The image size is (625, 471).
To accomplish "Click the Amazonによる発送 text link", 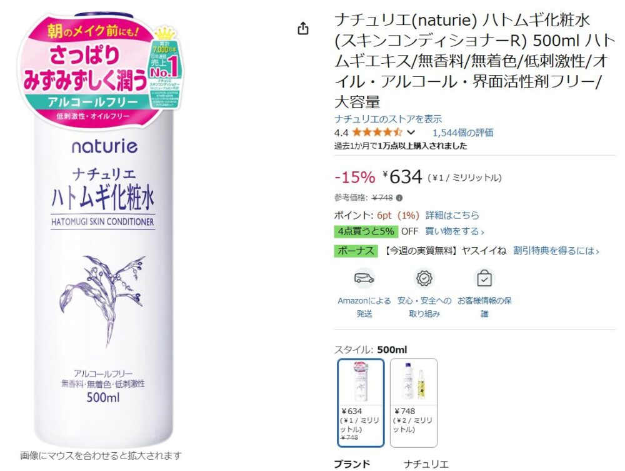I will (364, 307).
